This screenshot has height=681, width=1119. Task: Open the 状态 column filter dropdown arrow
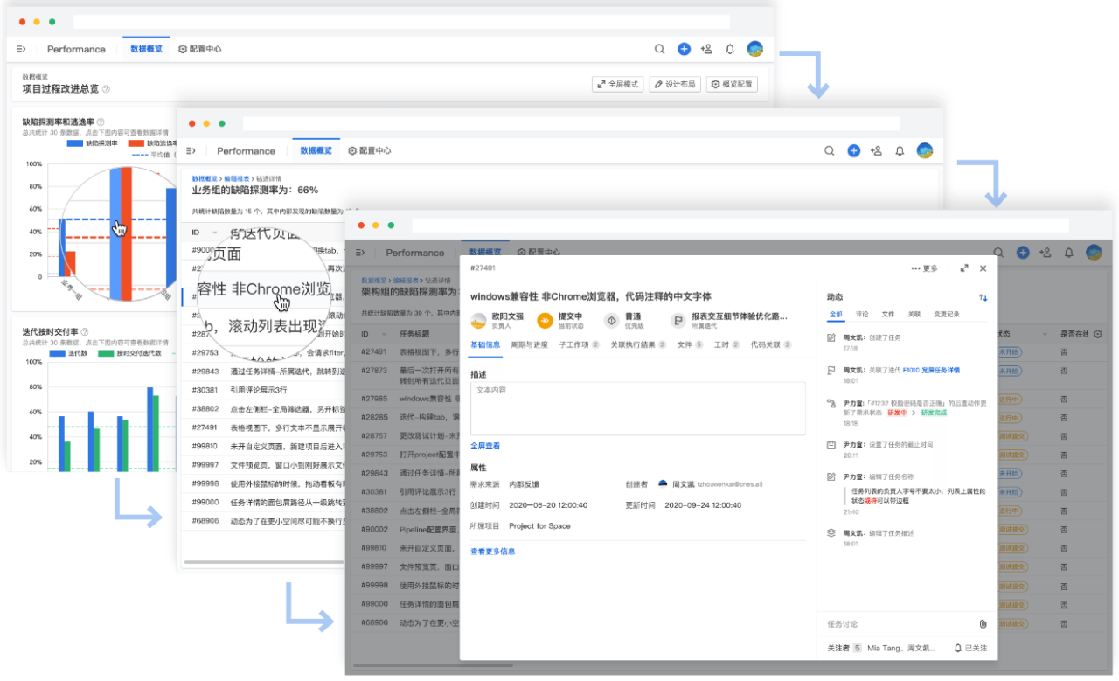pyautogui.click(x=1046, y=334)
